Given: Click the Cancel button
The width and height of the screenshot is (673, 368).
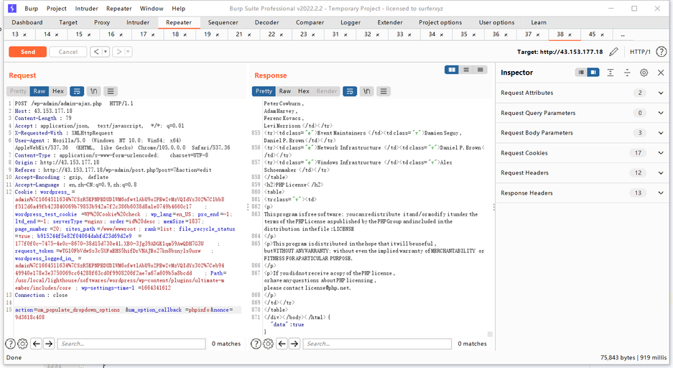Looking at the screenshot, I should pos(68,52).
